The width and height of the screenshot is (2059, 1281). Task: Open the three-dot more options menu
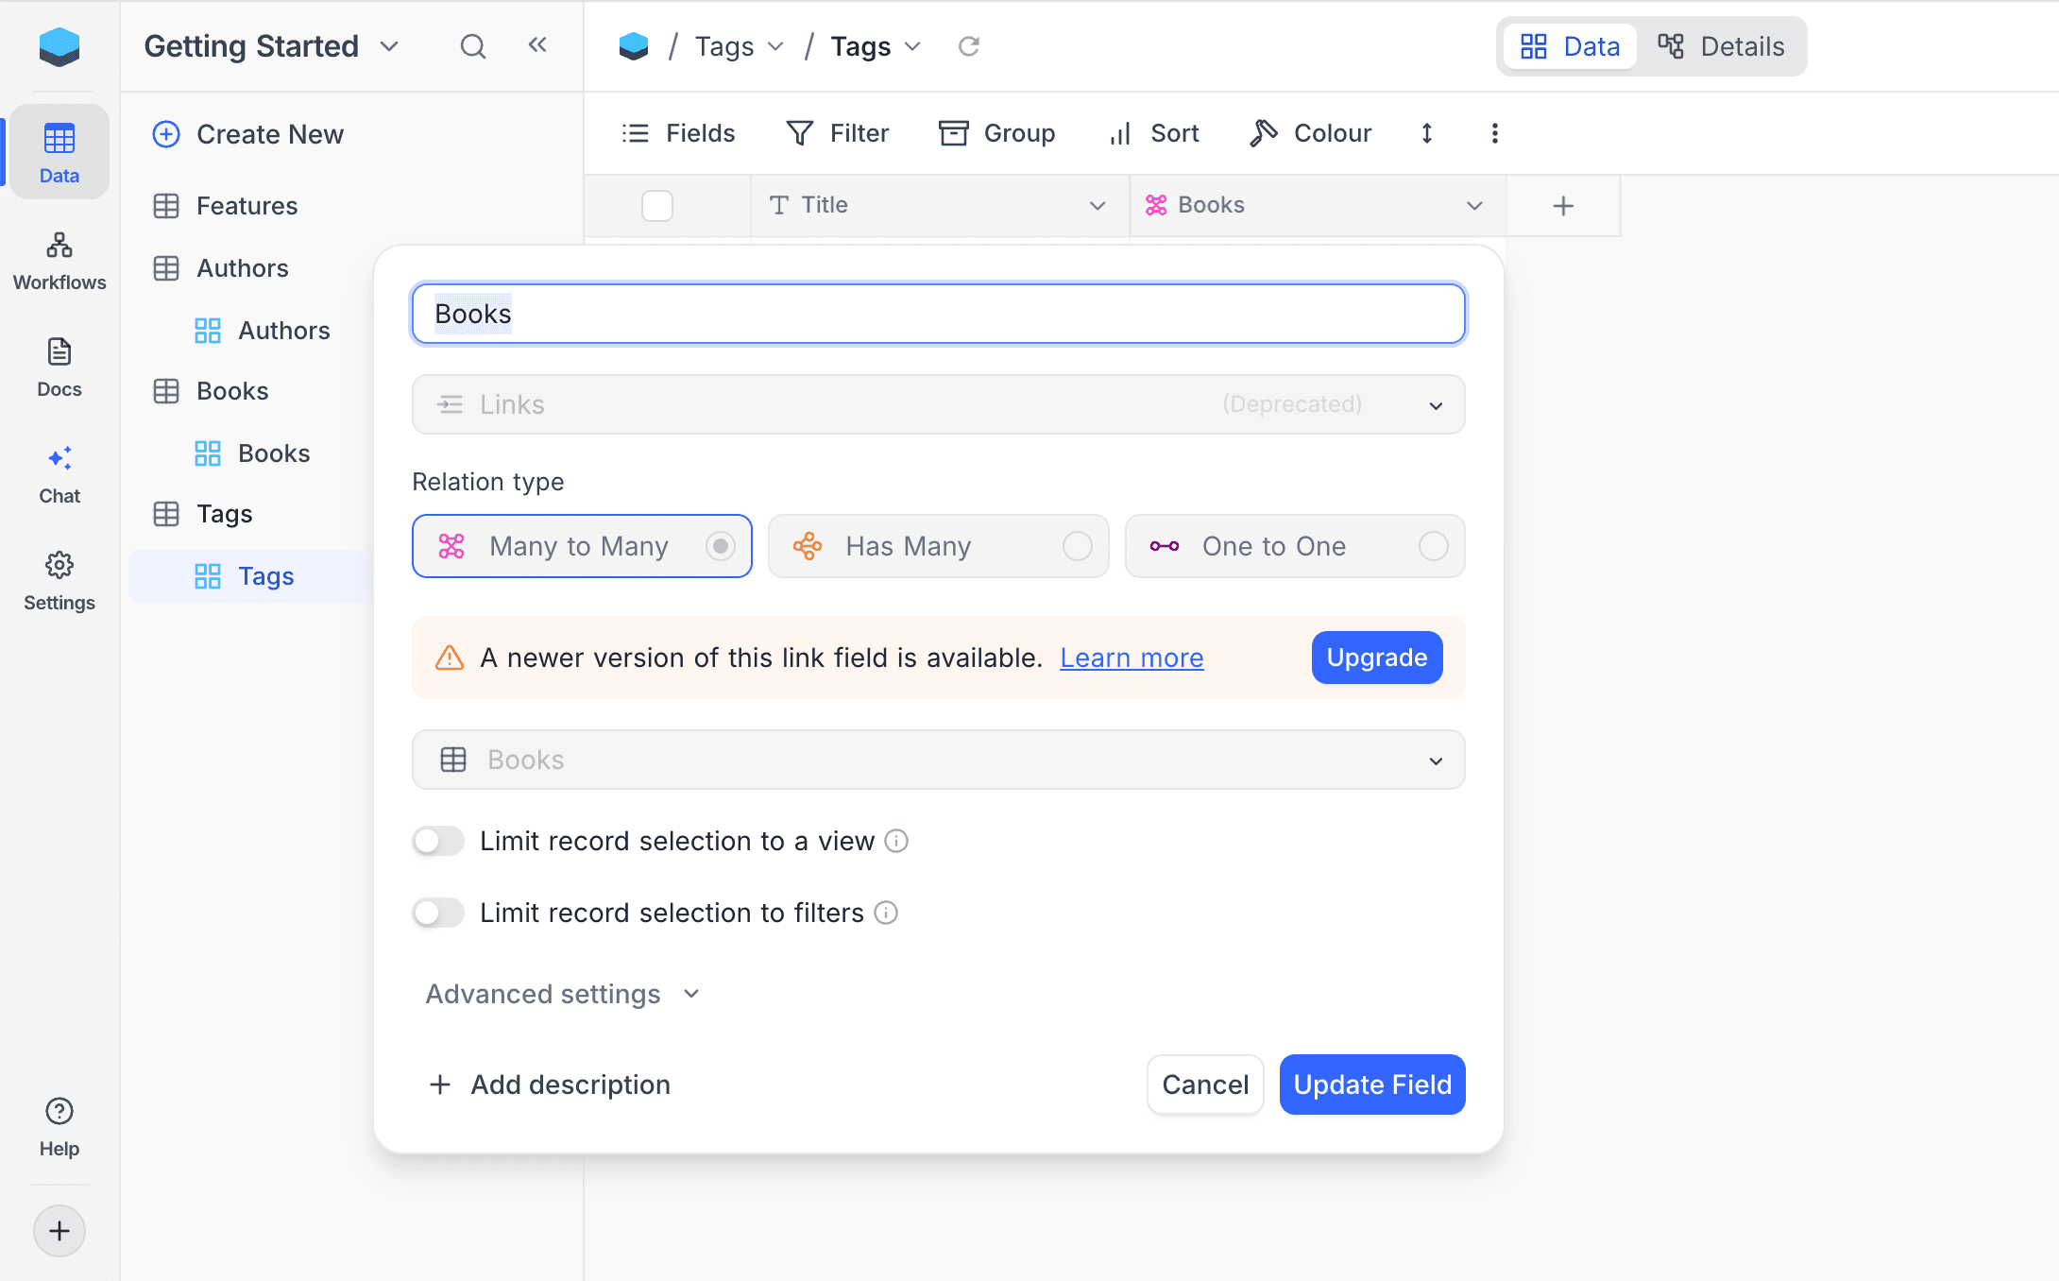pyautogui.click(x=1494, y=133)
